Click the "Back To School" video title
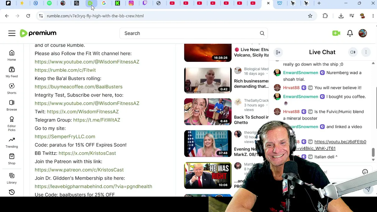The image size is (377, 212). coord(251,120)
